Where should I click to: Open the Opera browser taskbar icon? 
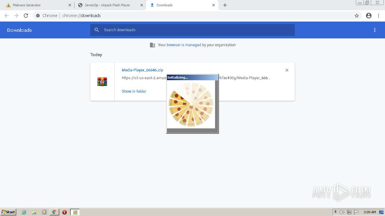(64, 212)
